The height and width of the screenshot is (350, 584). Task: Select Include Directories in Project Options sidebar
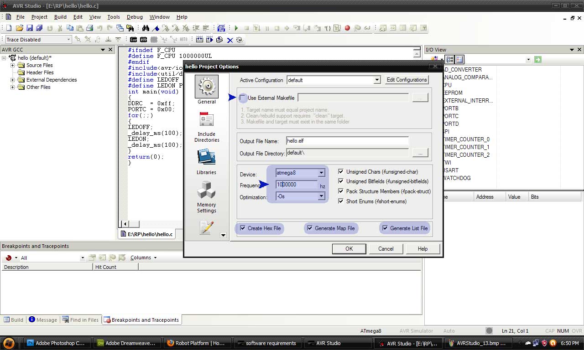tap(207, 126)
